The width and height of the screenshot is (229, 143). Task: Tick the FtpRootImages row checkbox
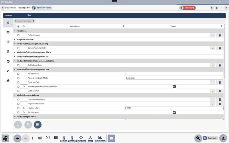18,35
